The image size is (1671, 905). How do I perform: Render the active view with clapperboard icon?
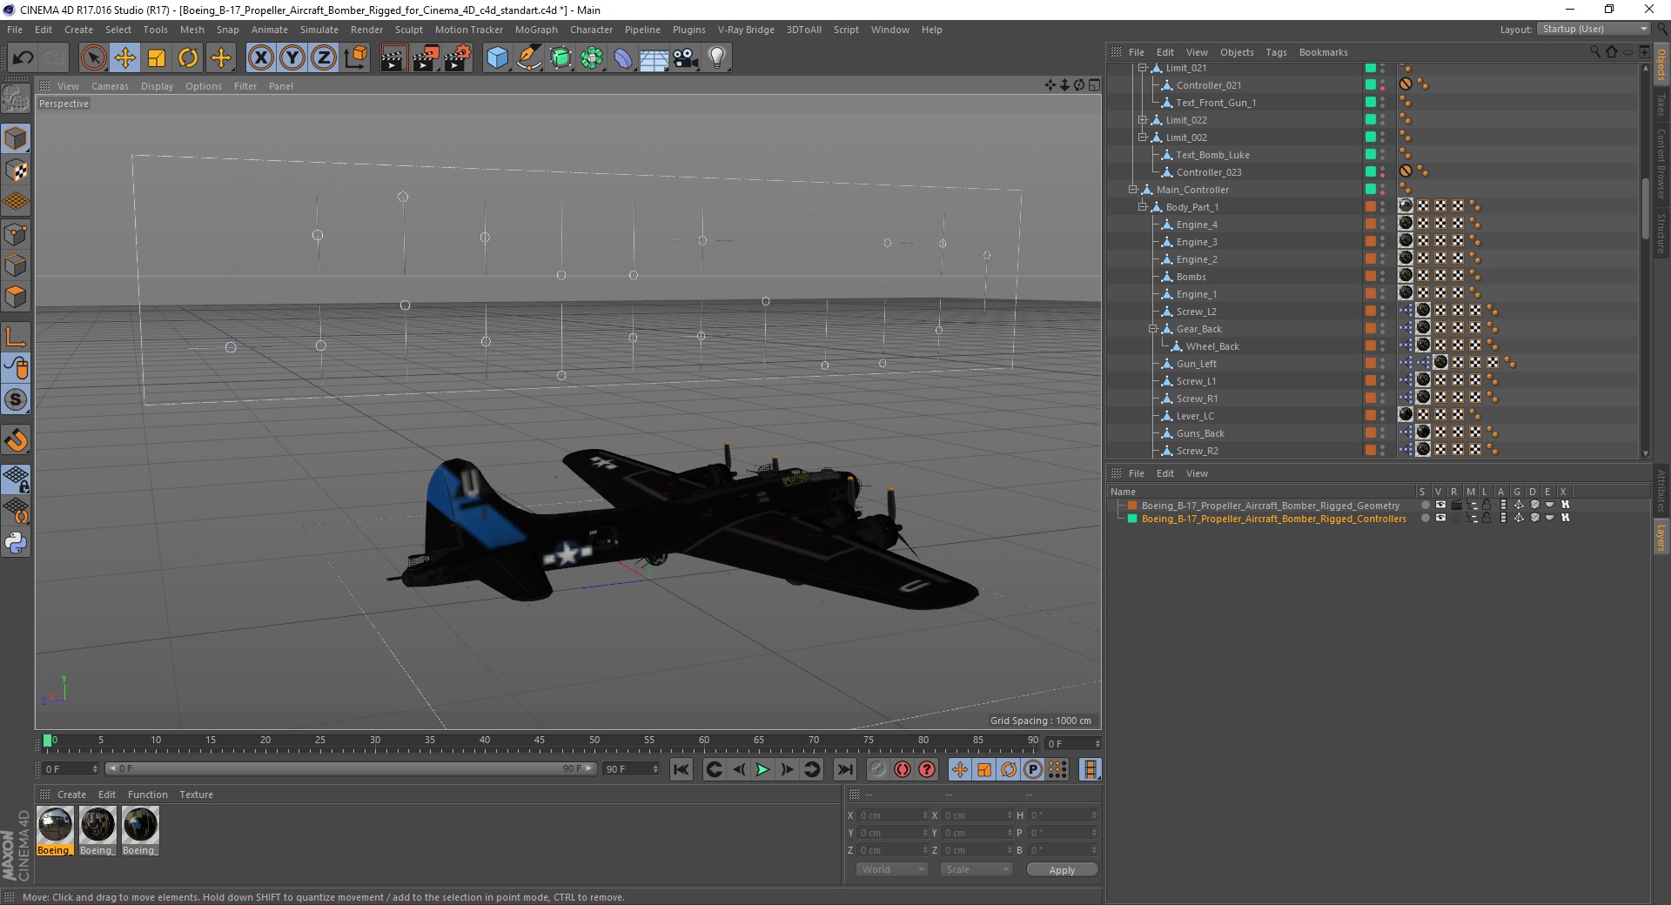[x=393, y=58]
